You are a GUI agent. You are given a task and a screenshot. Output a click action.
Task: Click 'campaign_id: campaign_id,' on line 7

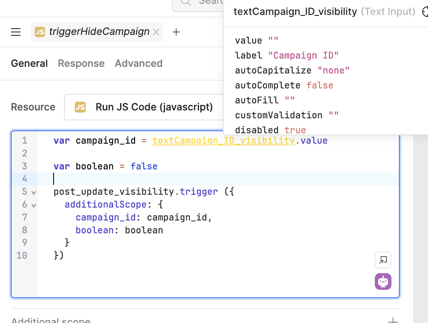click(x=144, y=218)
